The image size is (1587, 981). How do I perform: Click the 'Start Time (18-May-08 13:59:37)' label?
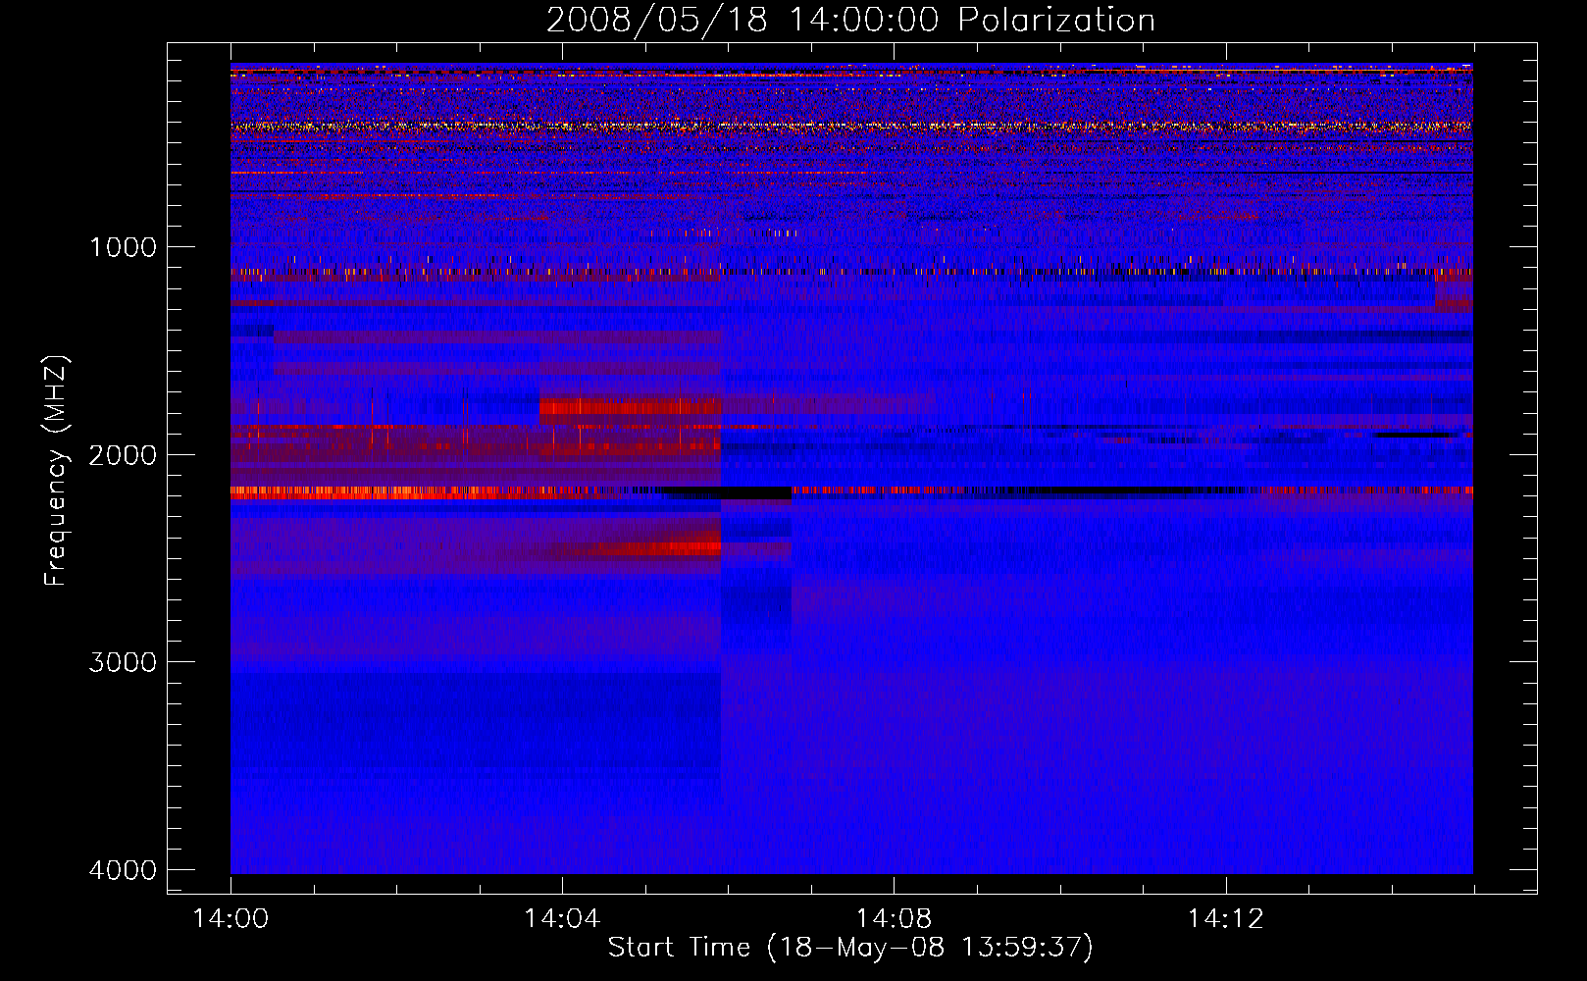pyautogui.click(x=850, y=948)
